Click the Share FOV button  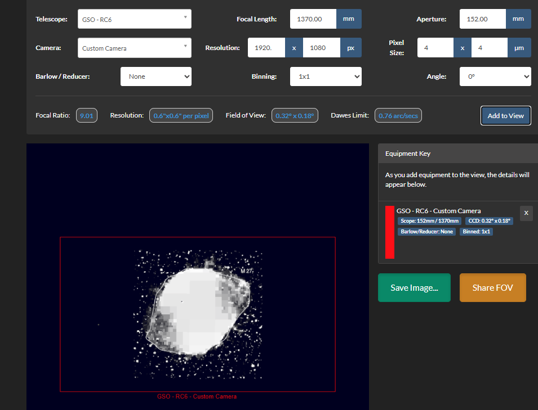(492, 288)
